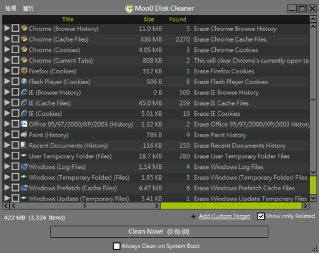This screenshot has height=253, width=319.
Task: Check the Firefox (Cookies) checkbox
Action: 15,71
